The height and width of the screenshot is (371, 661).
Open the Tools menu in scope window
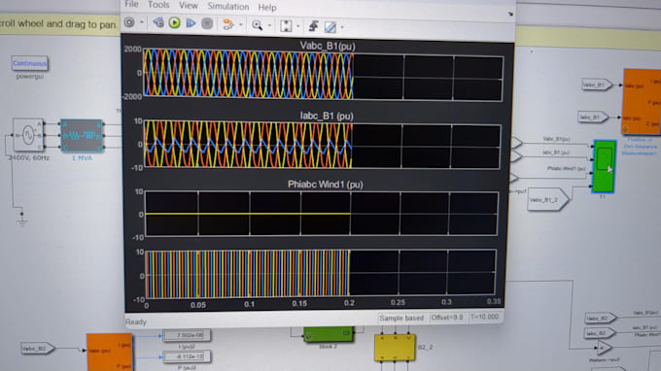tap(158, 5)
